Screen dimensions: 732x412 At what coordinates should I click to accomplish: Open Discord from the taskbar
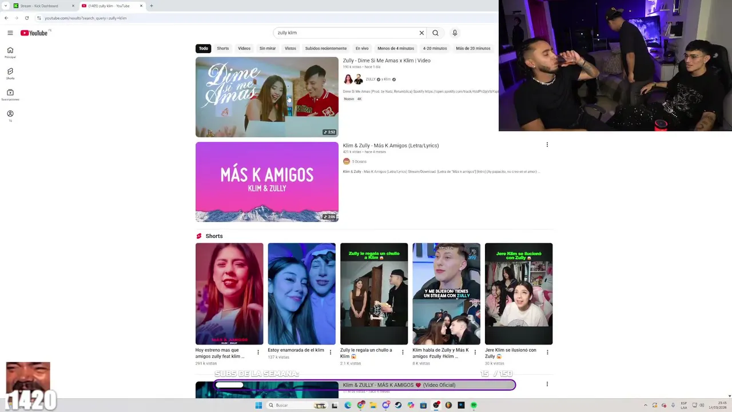[386, 405]
